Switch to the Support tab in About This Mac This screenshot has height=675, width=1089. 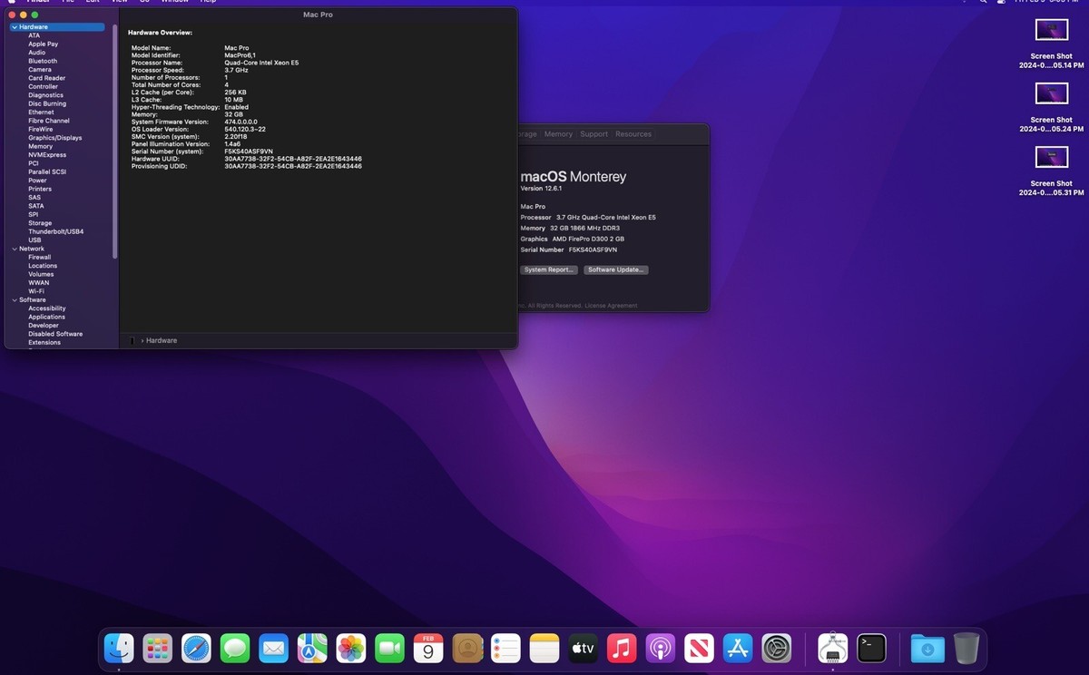[x=594, y=134]
